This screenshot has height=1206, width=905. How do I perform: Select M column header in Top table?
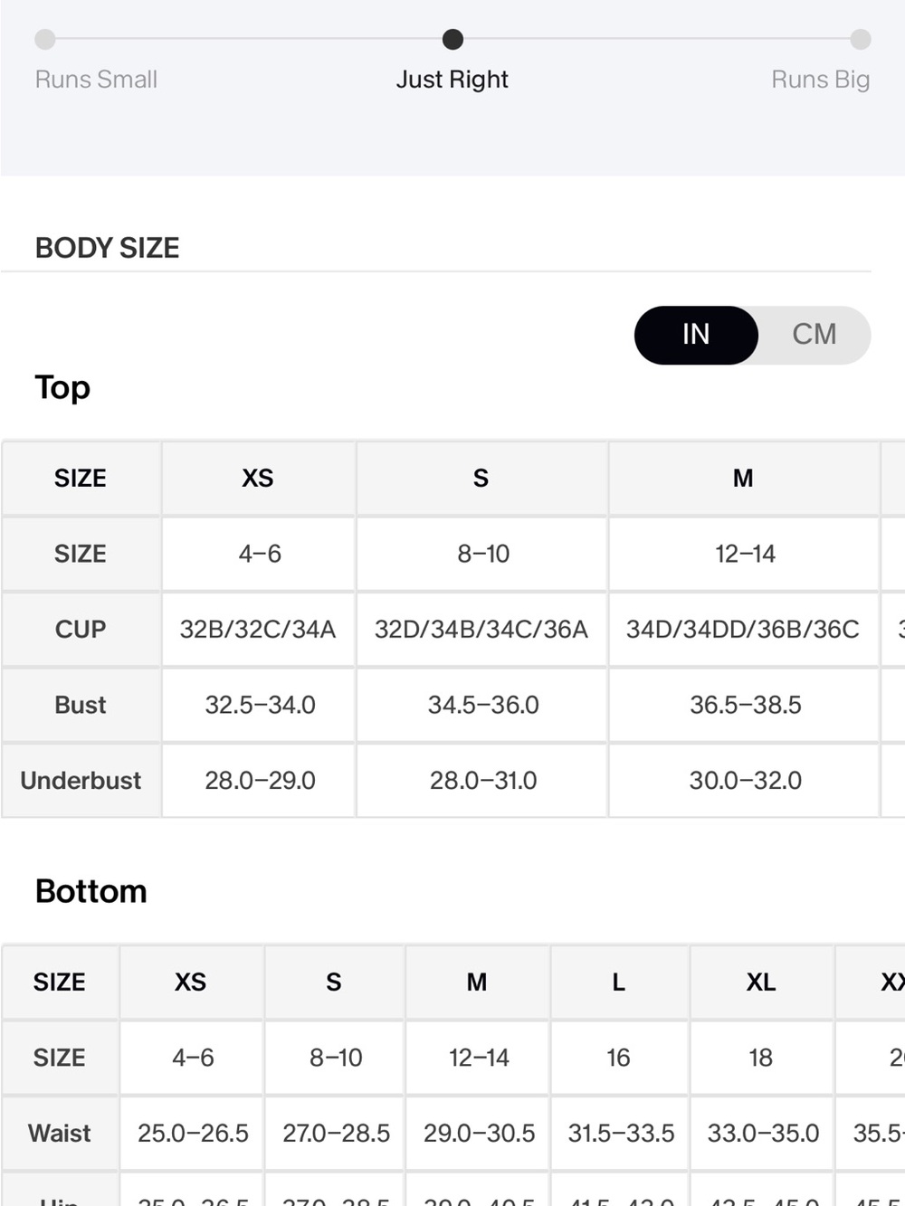click(743, 478)
